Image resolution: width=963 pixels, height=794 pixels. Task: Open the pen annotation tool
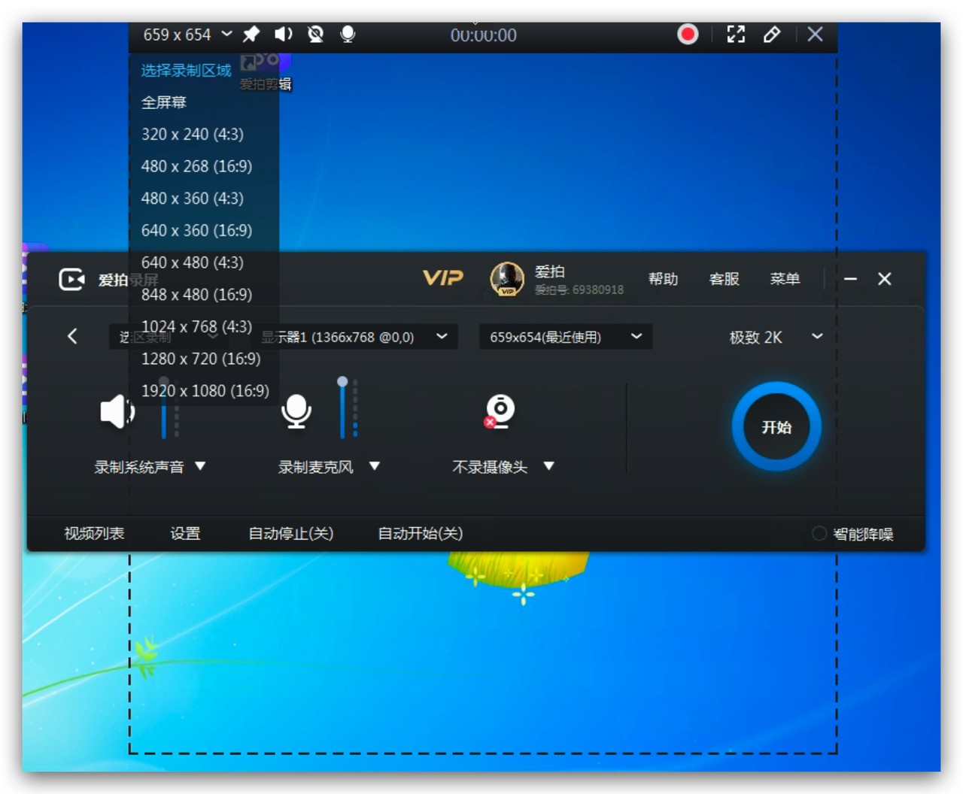click(772, 35)
